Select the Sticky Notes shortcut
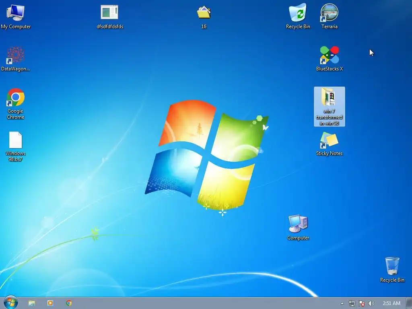 pyautogui.click(x=329, y=144)
